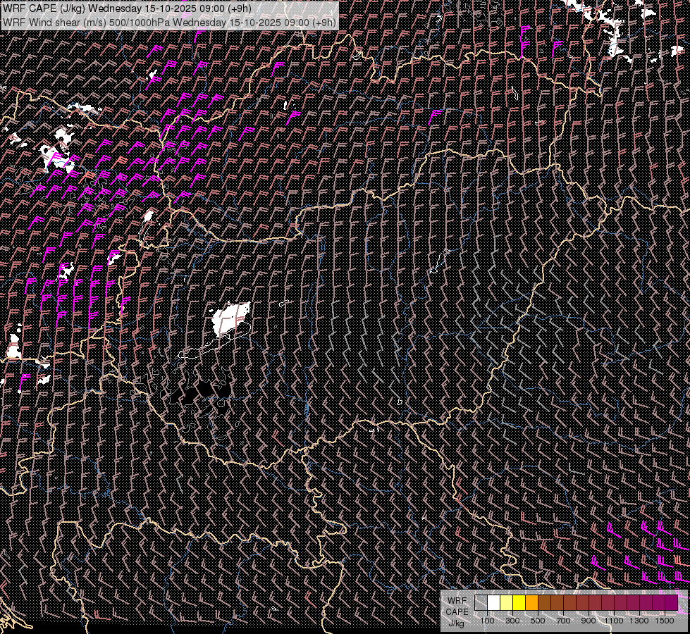The image size is (690, 634).
Task: Click the 1100 legend tick label
Action: 614,621
